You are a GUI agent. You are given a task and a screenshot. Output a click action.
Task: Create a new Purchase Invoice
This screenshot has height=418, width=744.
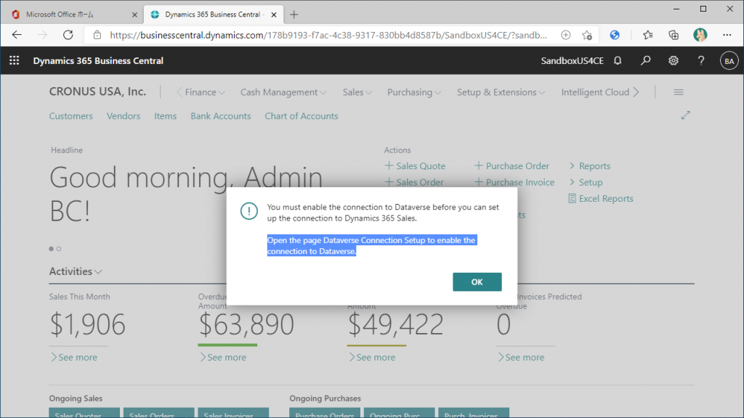(514, 182)
